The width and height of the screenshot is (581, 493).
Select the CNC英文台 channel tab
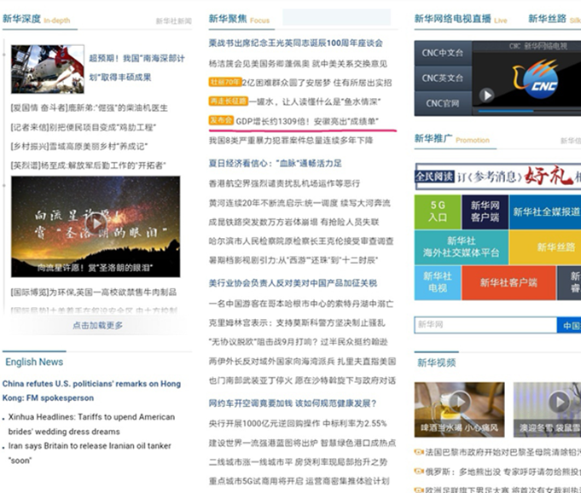click(443, 78)
